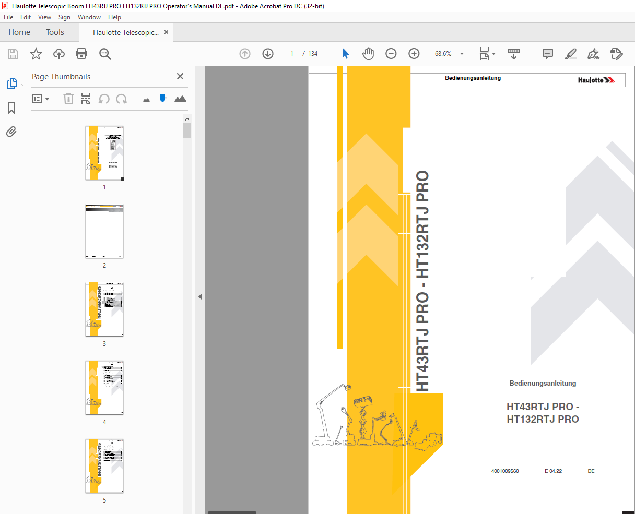Open the find text magnifier
Screen dimensions: 635x514
tap(105, 54)
